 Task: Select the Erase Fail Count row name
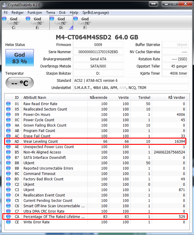click(x=37, y=136)
